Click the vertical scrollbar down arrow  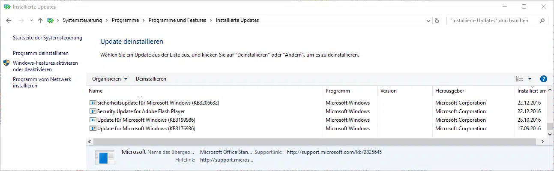pyautogui.click(x=550, y=134)
